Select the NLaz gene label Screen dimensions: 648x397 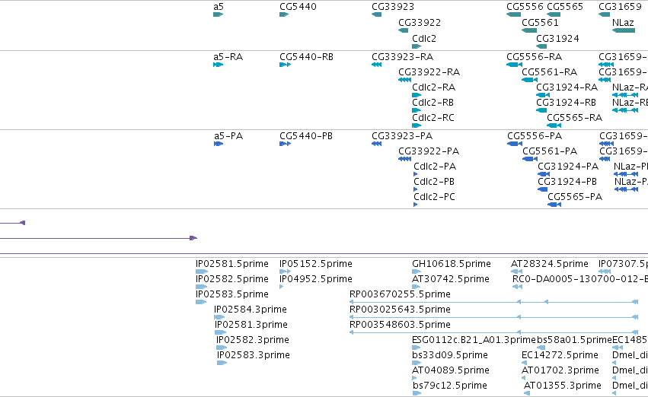623,23
